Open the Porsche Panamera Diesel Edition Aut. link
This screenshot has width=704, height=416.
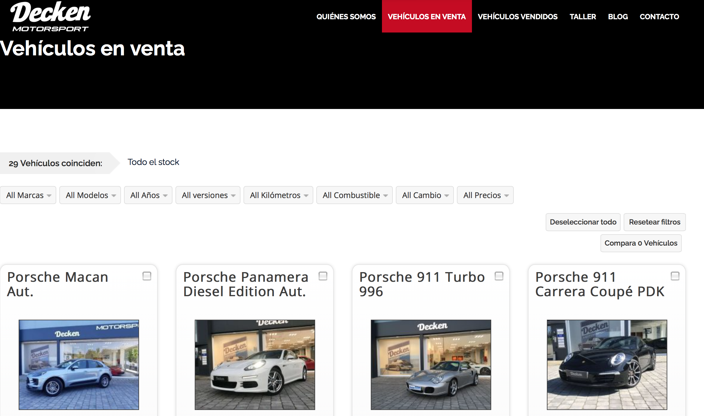pyautogui.click(x=246, y=284)
